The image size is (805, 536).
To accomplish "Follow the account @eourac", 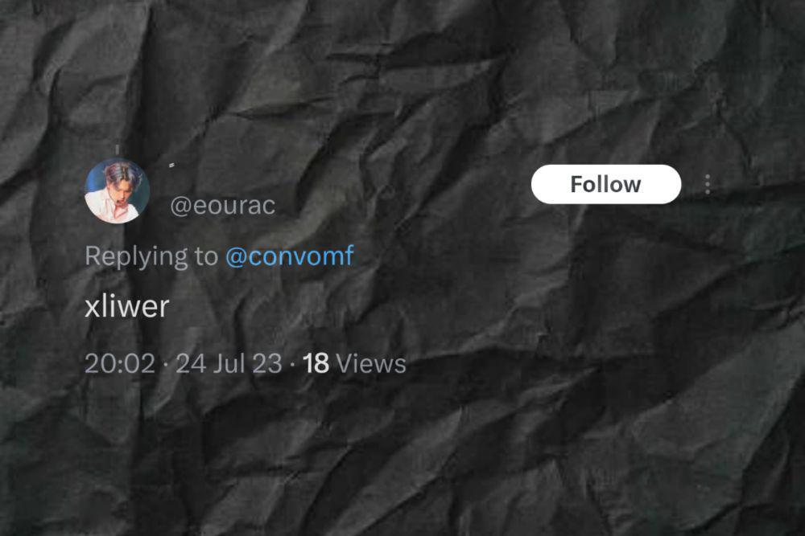I will [x=606, y=185].
